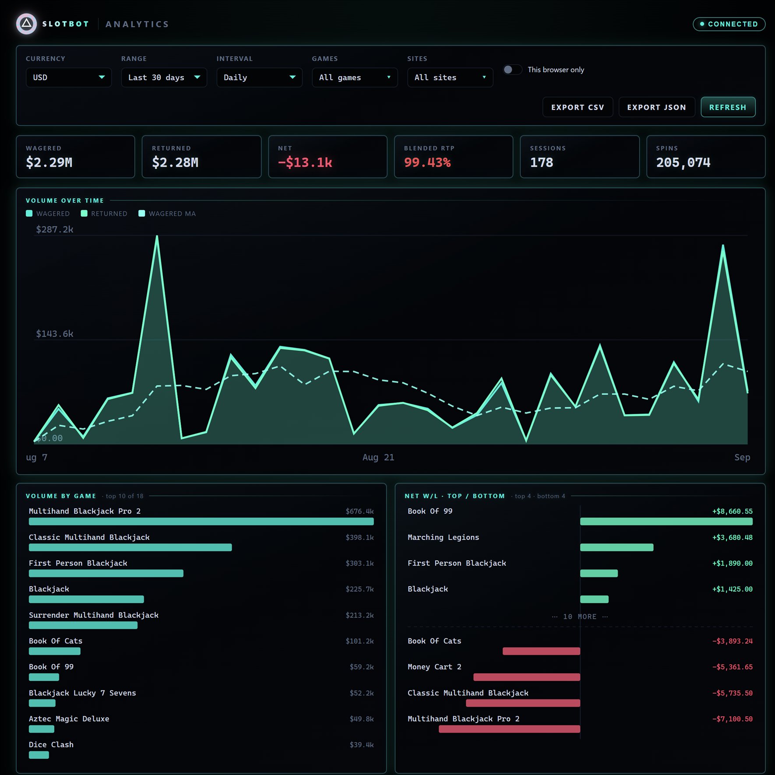Viewport: 775px width, 775px height.
Task: Click the $287.2k y-axis label
Action: point(55,229)
